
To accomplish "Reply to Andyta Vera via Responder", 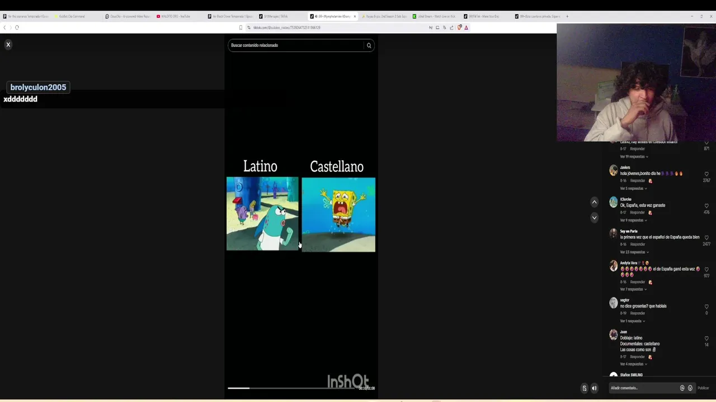I will [x=638, y=282].
